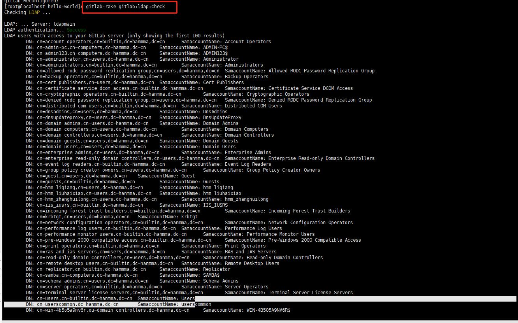Screen dimensions: 518x323
Task: Select 'Enterprise Read-only Domain Controllers' account name
Action: tap(321, 158)
